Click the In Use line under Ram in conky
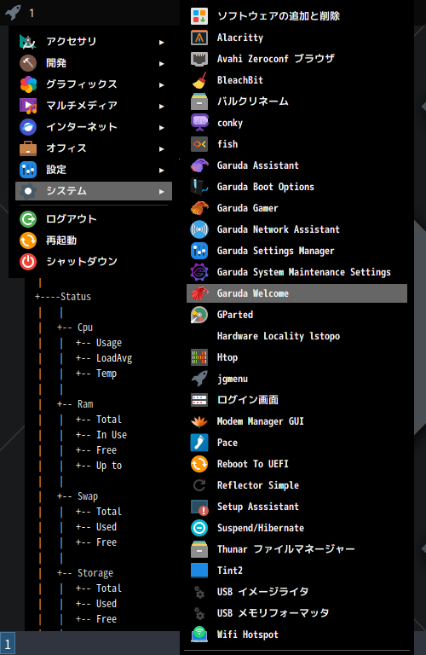The image size is (426, 655). click(x=112, y=434)
